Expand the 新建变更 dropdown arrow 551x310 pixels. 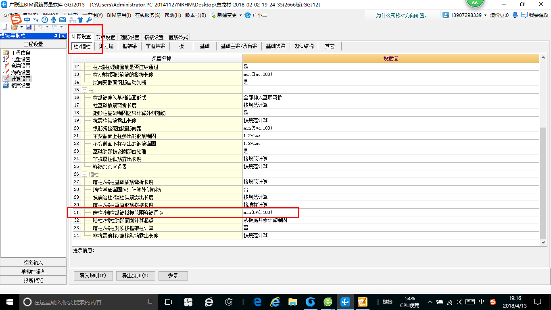(x=241, y=15)
